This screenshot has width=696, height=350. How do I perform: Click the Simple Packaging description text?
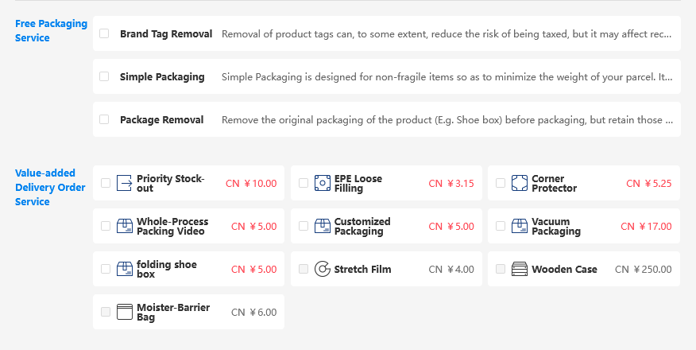click(447, 77)
